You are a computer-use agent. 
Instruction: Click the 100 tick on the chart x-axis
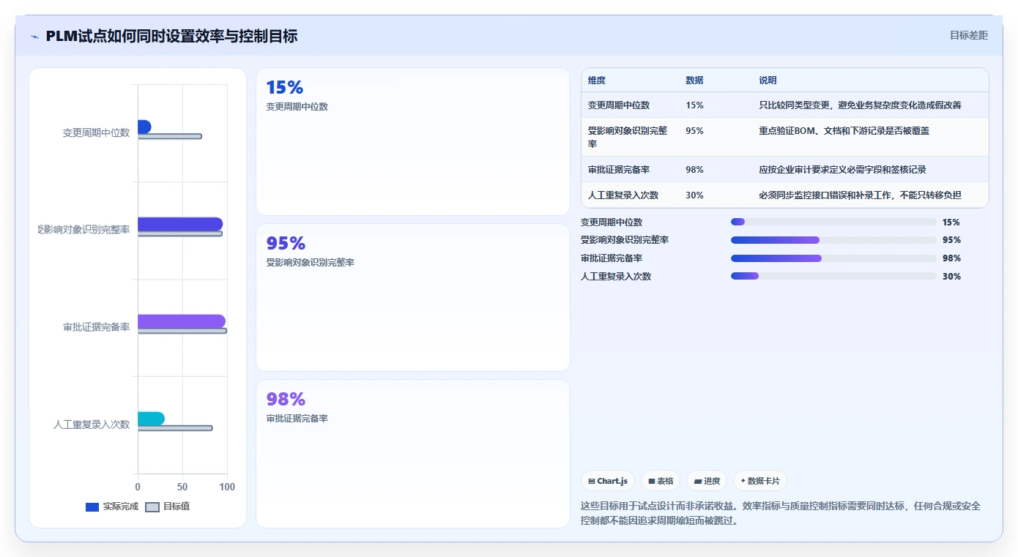pyautogui.click(x=227, y=487)
